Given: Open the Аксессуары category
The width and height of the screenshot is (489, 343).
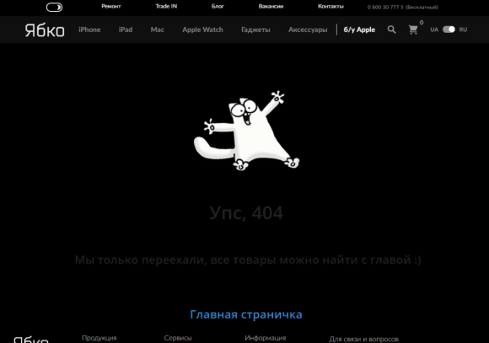Looking at the screenshot, I should pyautogui.click(x=308, y=29).
